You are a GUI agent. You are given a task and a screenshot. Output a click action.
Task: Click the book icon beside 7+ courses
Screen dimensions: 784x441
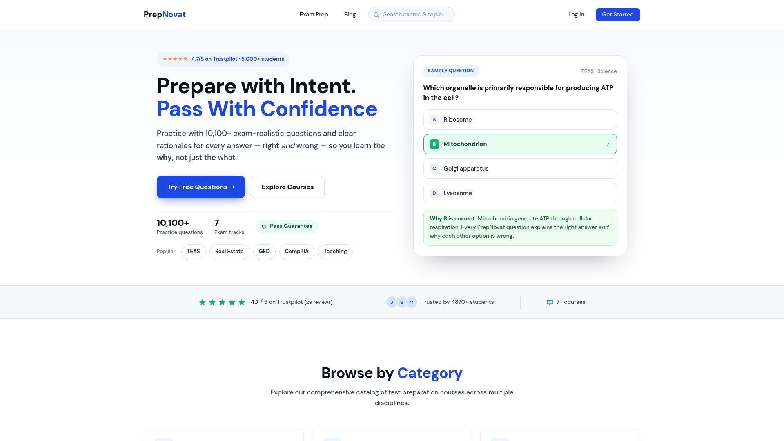click(x=550, y=303)
